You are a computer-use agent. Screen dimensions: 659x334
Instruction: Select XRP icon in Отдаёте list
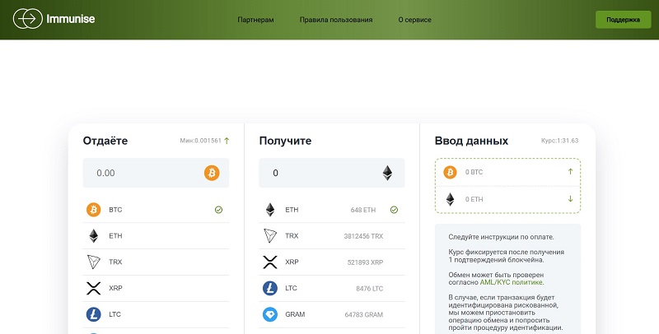[x=93, y=288]
